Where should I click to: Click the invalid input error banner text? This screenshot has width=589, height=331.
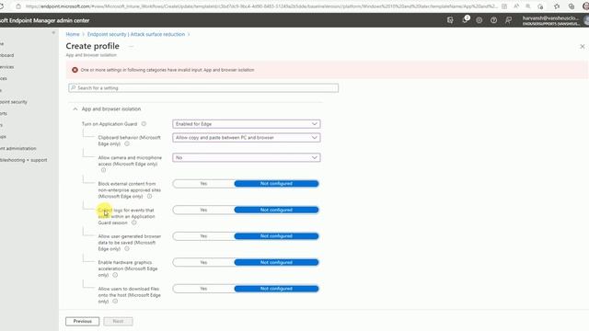coord(167,70)
